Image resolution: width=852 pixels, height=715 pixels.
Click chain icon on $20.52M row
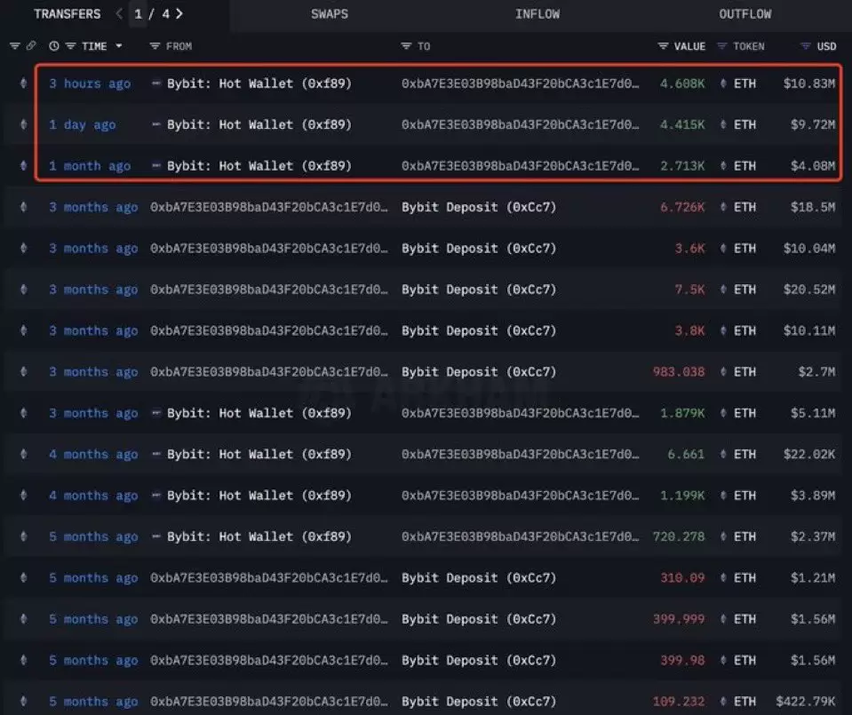[23, 290]
